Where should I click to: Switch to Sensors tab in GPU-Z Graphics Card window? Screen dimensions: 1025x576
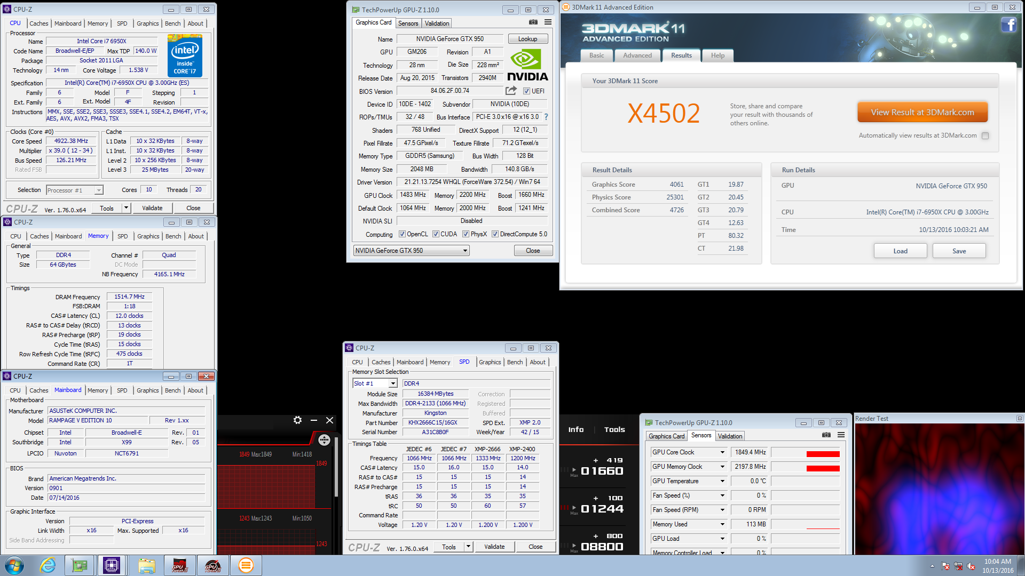point(408,23)
